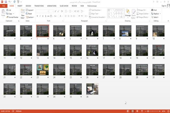Screen dimensions: 170x113
Task: Open the Arrange menu icon
Action: (x=128, y=11)
